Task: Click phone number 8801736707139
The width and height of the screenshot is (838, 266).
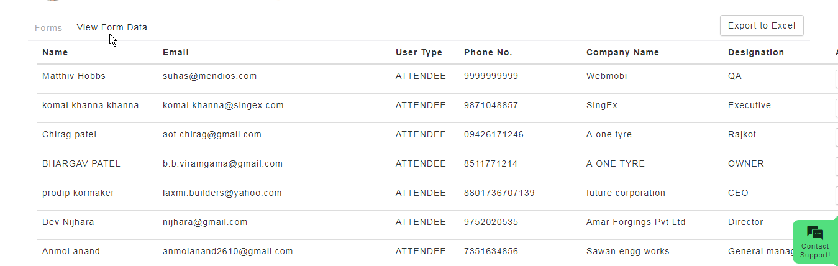Action: (x=499, y=193)
